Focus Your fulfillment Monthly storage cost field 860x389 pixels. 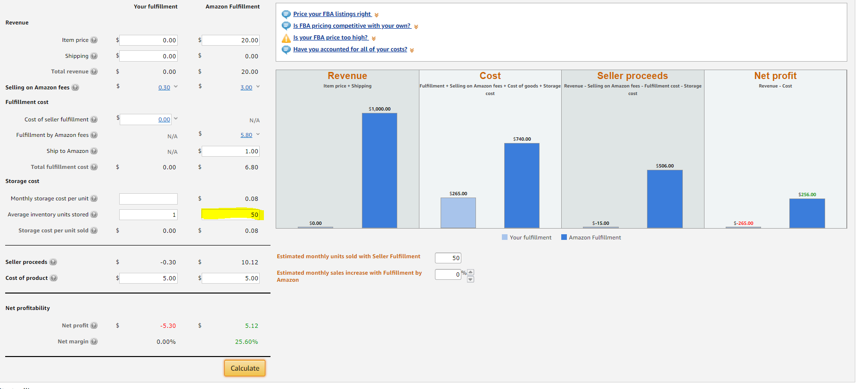148,198
